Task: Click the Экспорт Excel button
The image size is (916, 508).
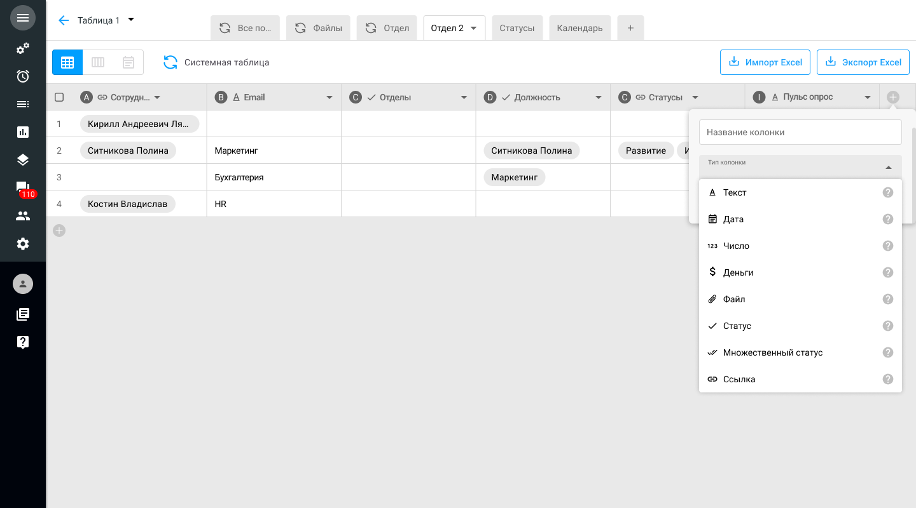Action: 863,62
